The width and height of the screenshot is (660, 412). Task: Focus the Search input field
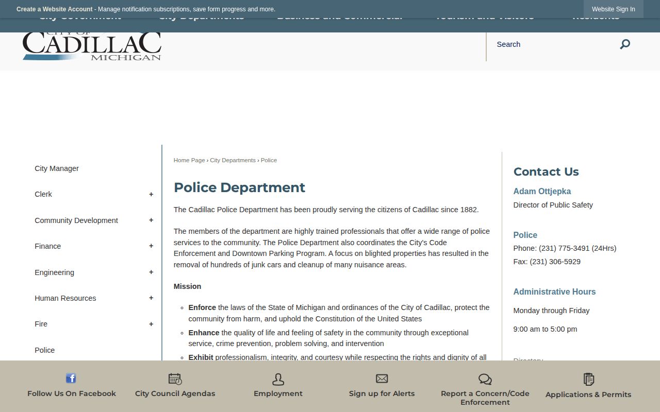tap(554, 44)
